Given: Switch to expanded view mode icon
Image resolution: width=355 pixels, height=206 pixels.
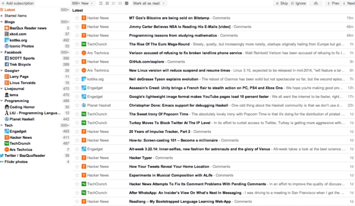Looking at the screenshot, I should 107,3.
